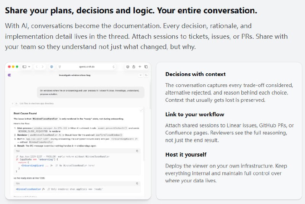This screenshot has height=204, width=305.
Task: Reload the agents.craft.do page
Action: coord(113,66)
